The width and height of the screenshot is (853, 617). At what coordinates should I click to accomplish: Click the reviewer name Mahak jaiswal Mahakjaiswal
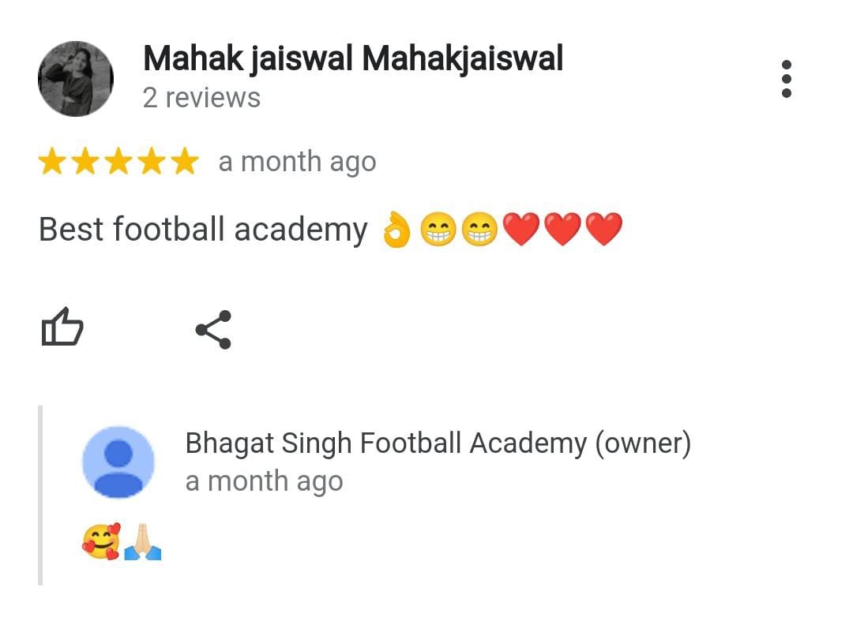pos(353,59)
